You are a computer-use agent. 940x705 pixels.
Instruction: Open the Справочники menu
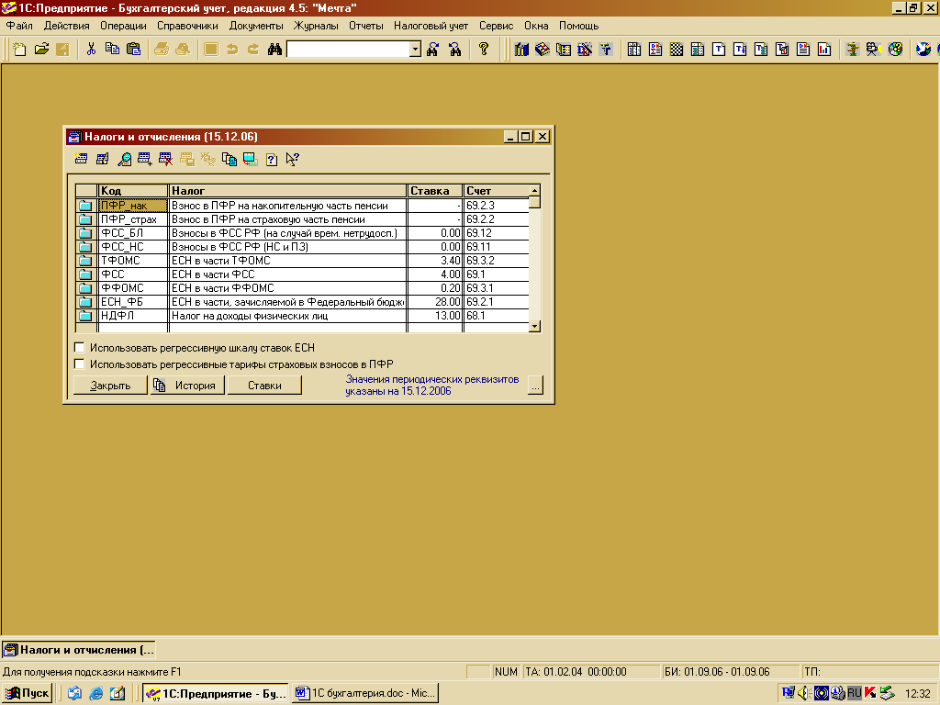point(187,26)
